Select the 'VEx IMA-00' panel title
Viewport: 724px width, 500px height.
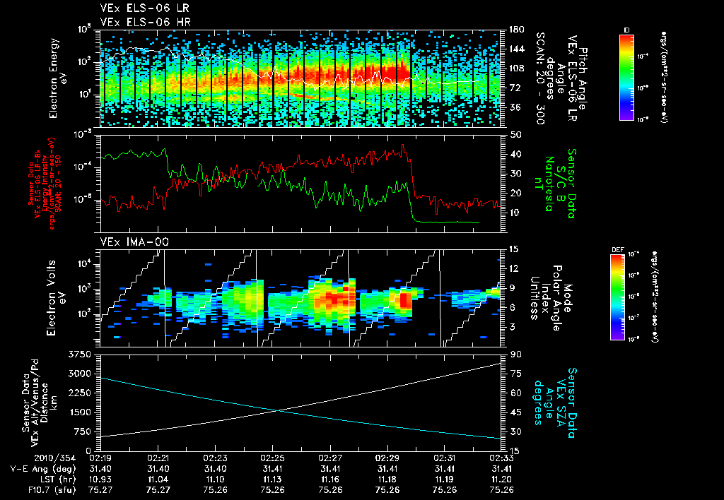134,242
